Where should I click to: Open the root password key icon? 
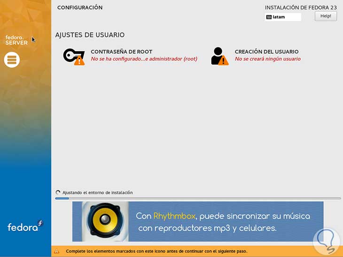pyautogui.click(x=74, y=57)
